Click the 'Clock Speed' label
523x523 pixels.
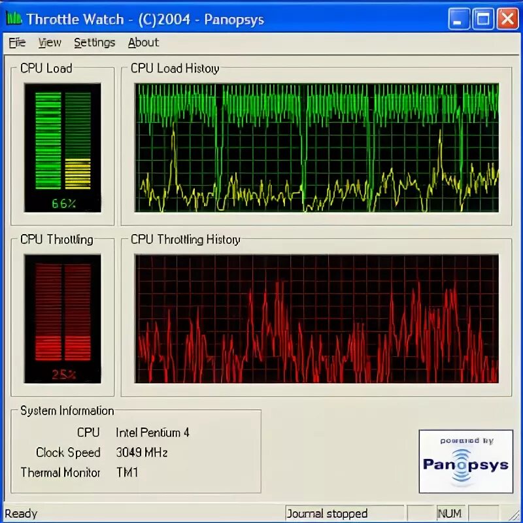(68, 452)
